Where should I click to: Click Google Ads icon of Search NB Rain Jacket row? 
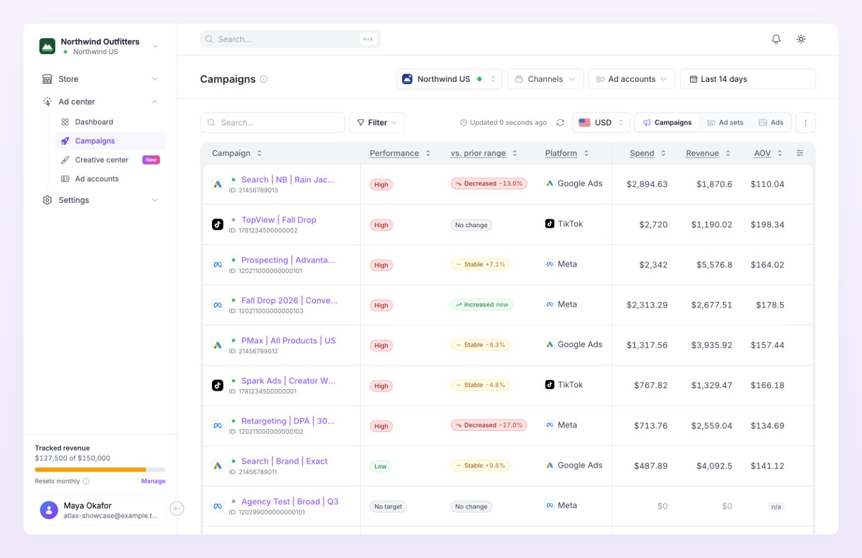coord(217,184)
